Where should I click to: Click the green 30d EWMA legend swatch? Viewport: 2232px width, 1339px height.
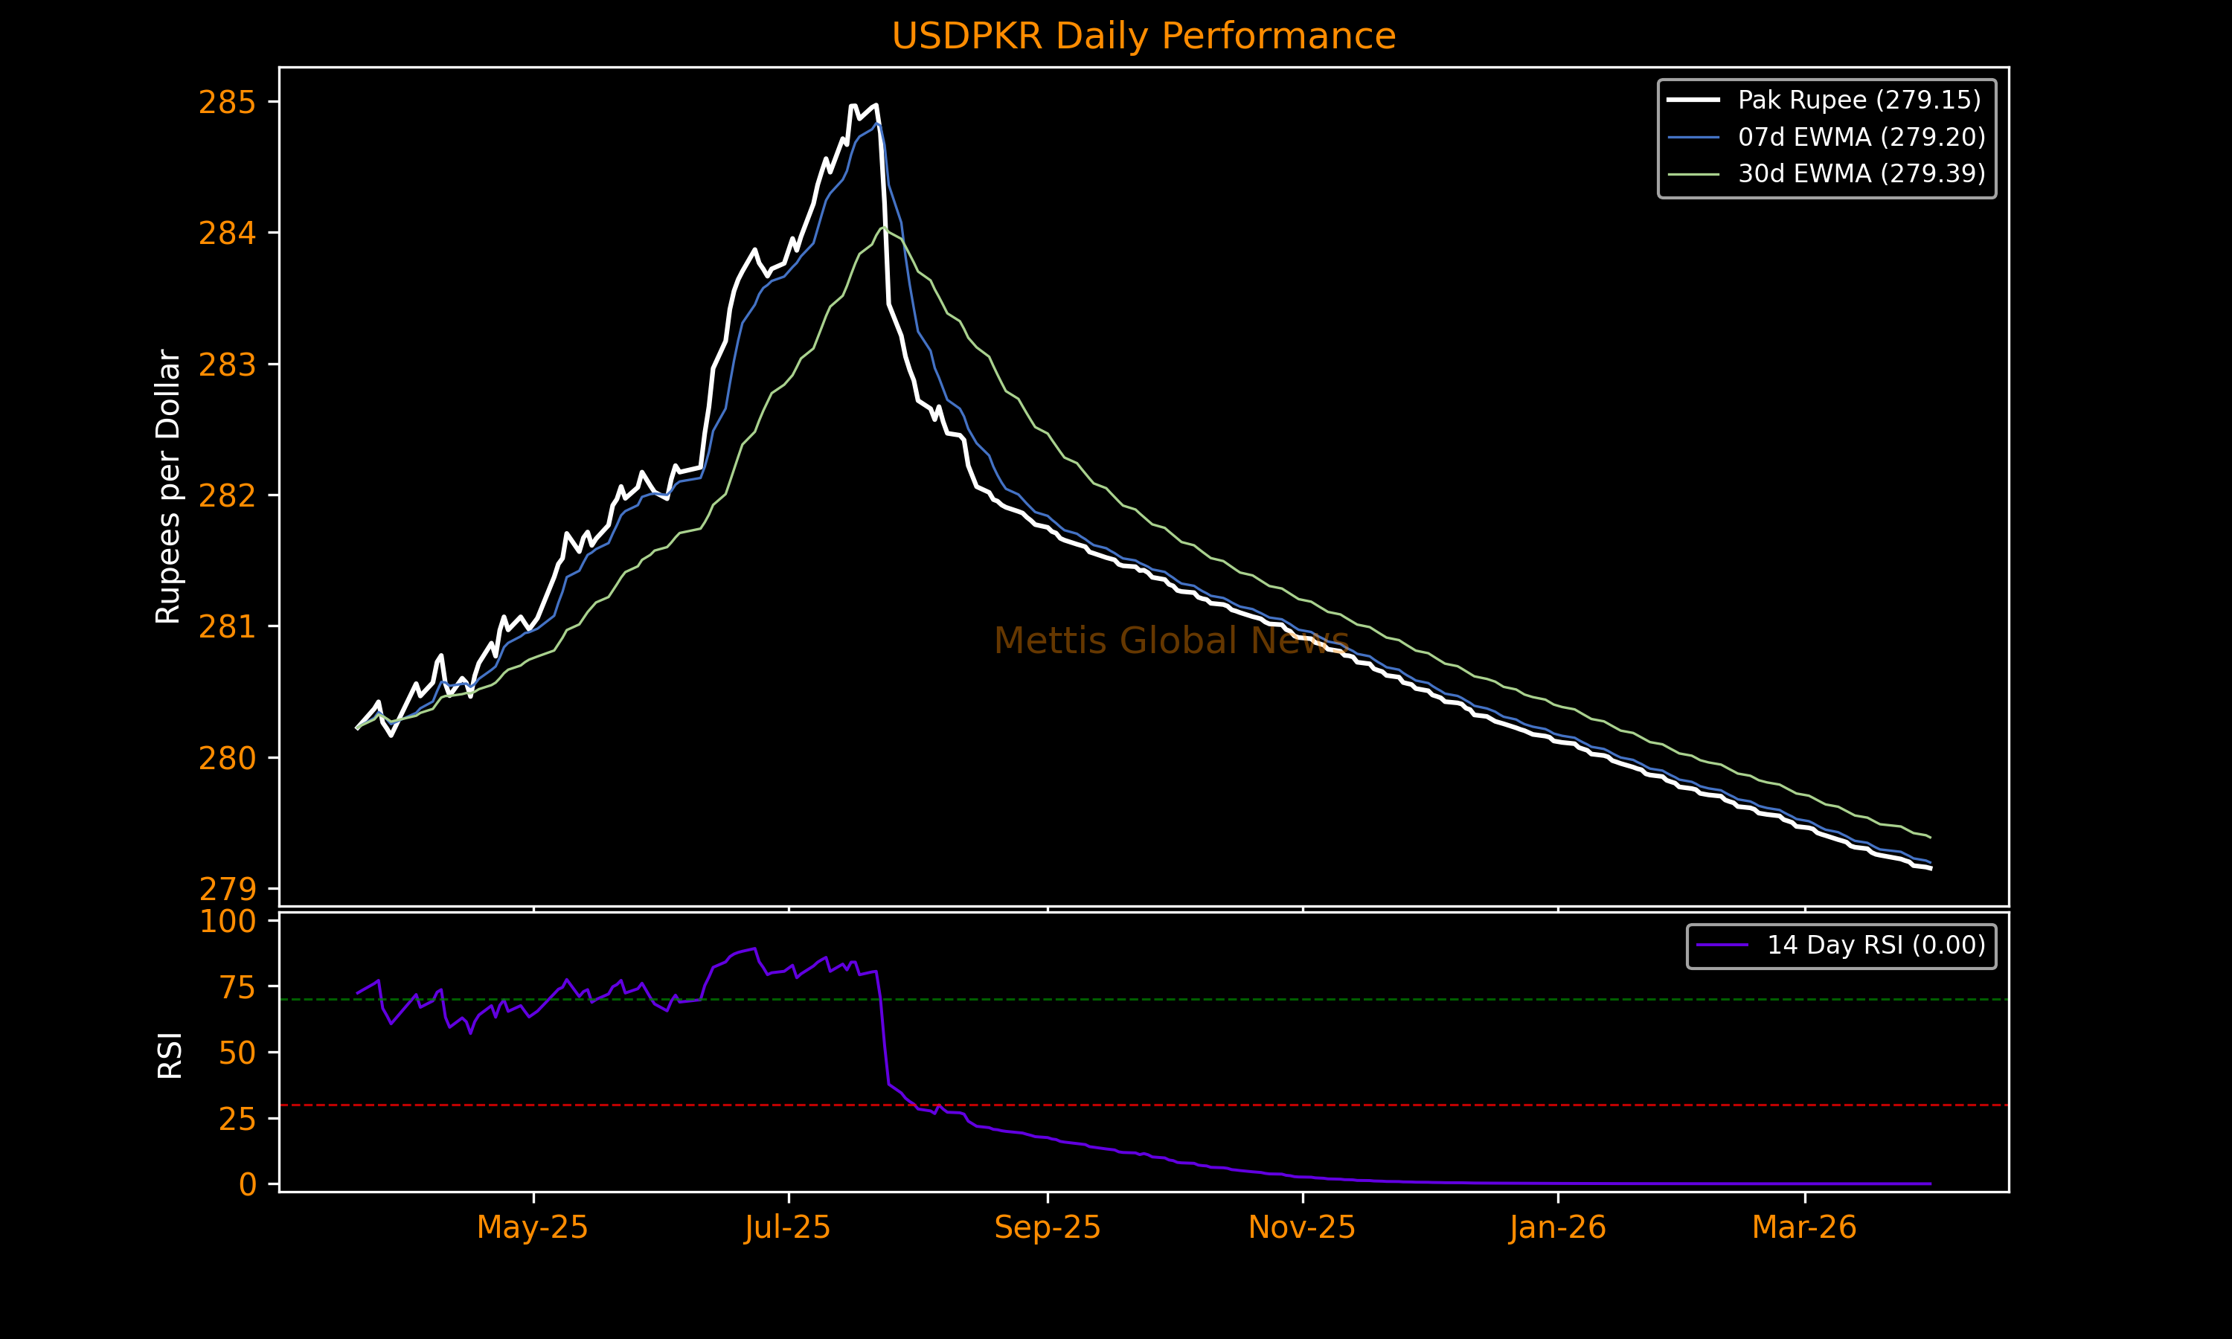pos(1693,174)
